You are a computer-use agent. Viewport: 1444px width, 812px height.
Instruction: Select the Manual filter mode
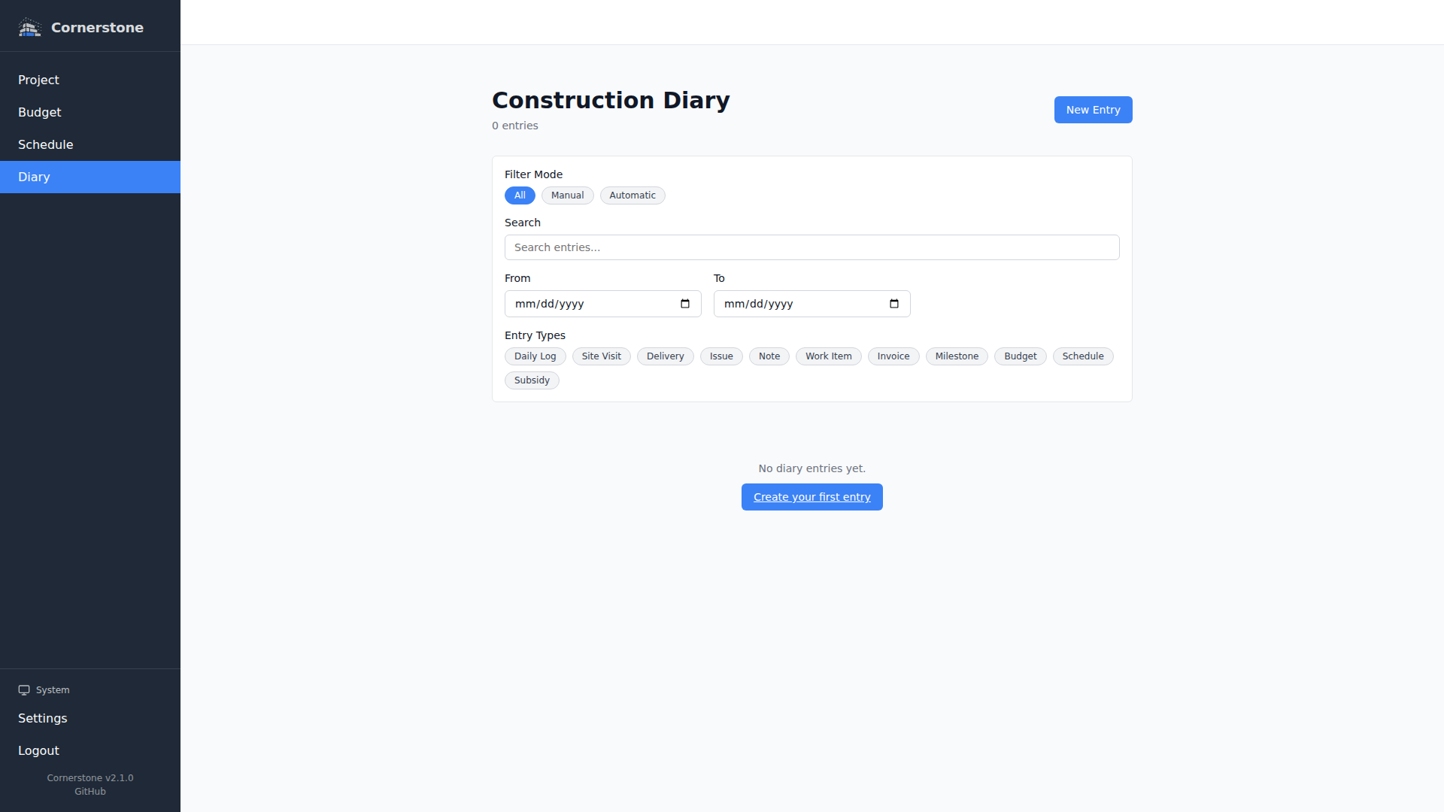(567, 195)
